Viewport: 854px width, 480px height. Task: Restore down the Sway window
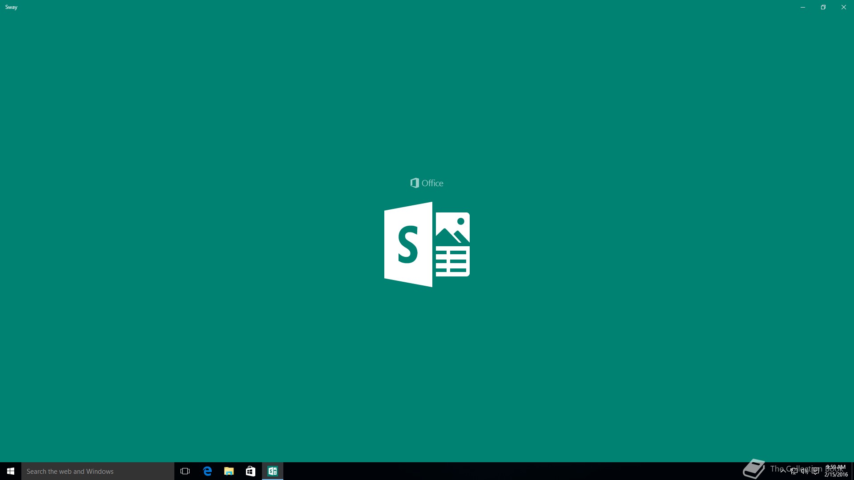(823, 7)
